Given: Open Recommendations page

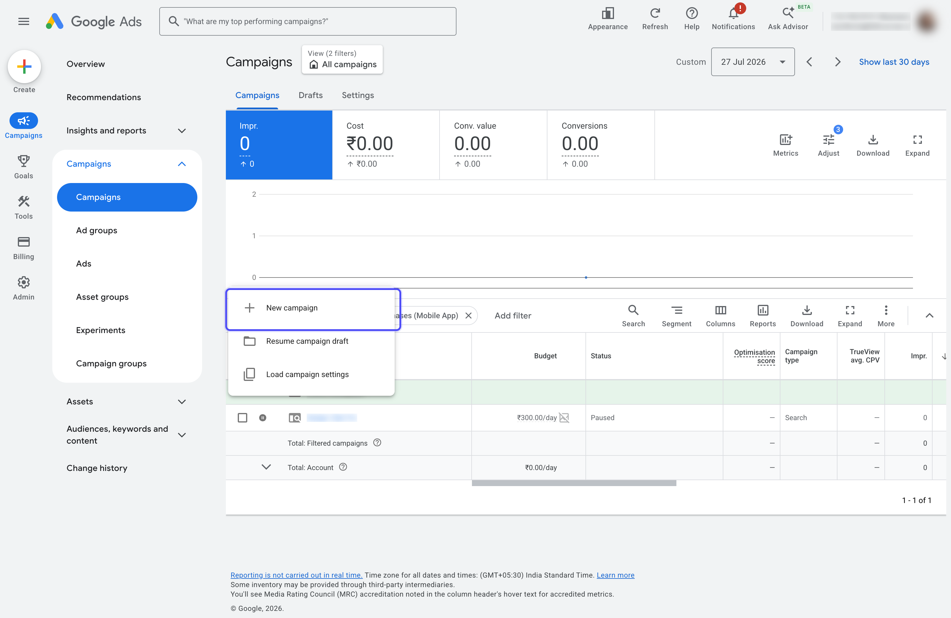Looking at the screenshot, I should point(103,97).
